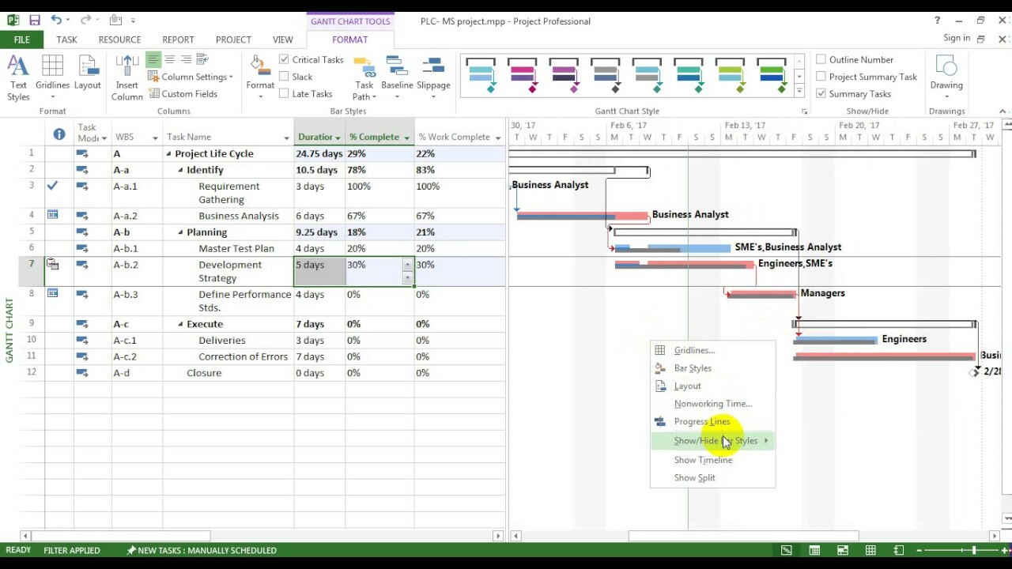Open the Text Styles dialog

18,75
